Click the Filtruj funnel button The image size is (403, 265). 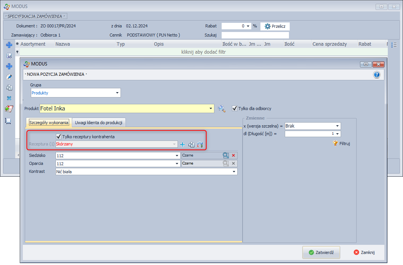[x=341, y=144]
